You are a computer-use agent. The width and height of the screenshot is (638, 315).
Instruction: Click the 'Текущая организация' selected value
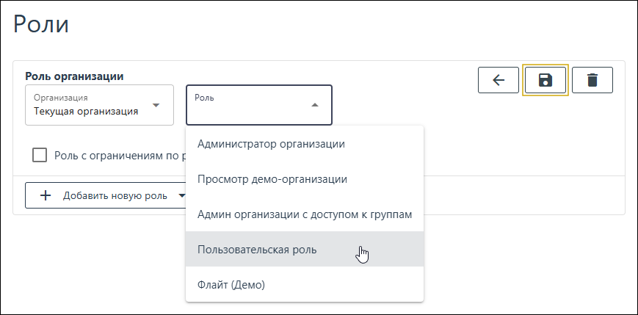86,112
